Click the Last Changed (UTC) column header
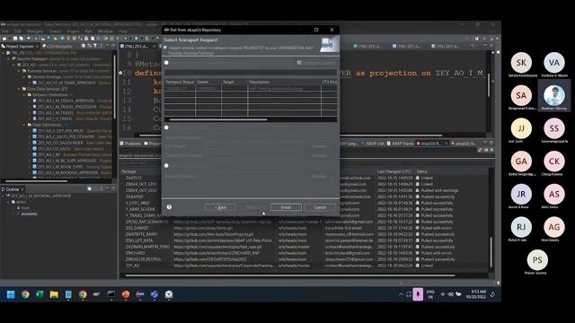575x323 pixels. 394,171
